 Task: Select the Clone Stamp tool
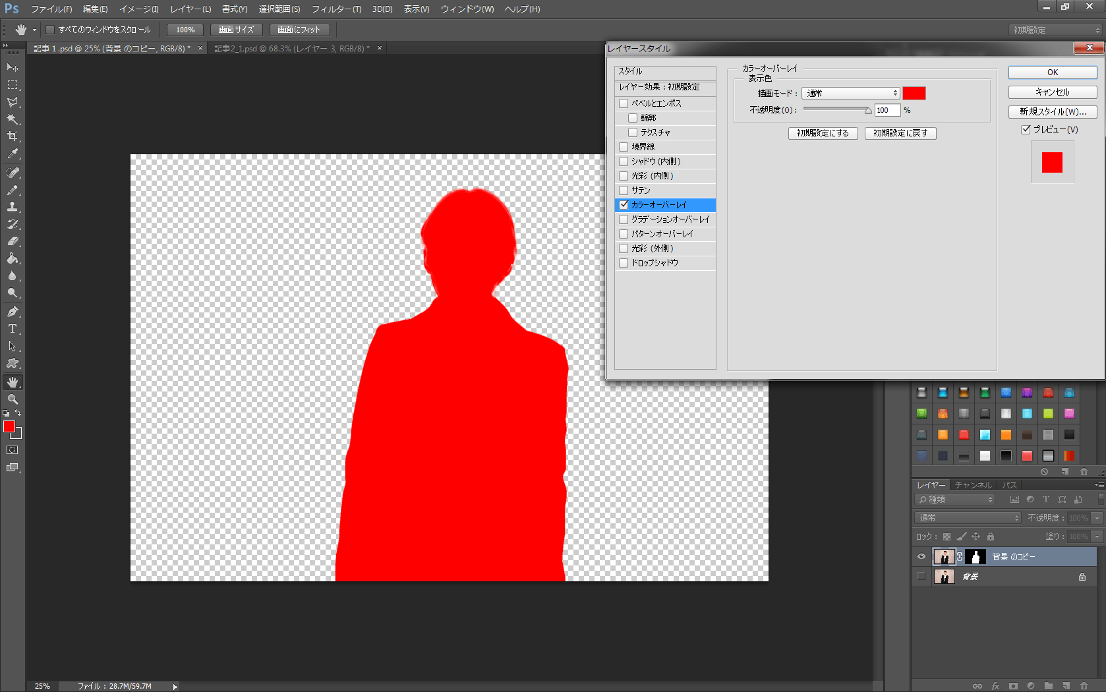coord(13,207)
